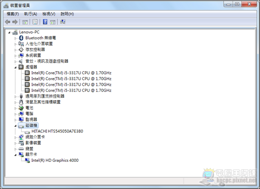This screenshot has height=189, width=260.
Task: Open the 檢視(V) menu
Action: click(49, 14)
